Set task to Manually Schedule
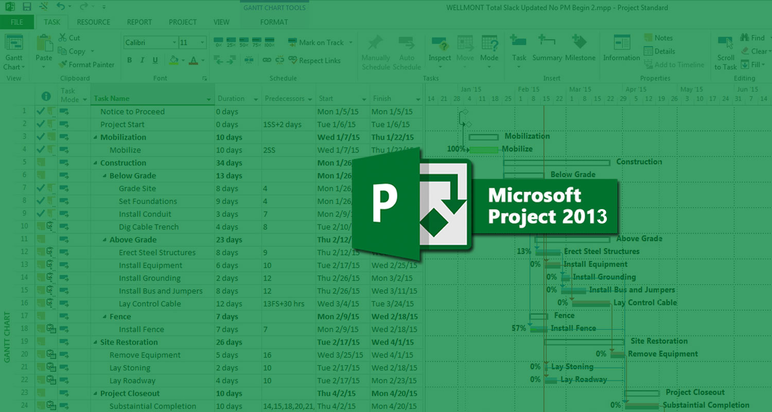Viewport: 772px width, 412px height. (376, 53)
